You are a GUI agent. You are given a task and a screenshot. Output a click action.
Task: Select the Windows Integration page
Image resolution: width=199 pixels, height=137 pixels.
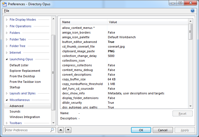tap(25, 117)
